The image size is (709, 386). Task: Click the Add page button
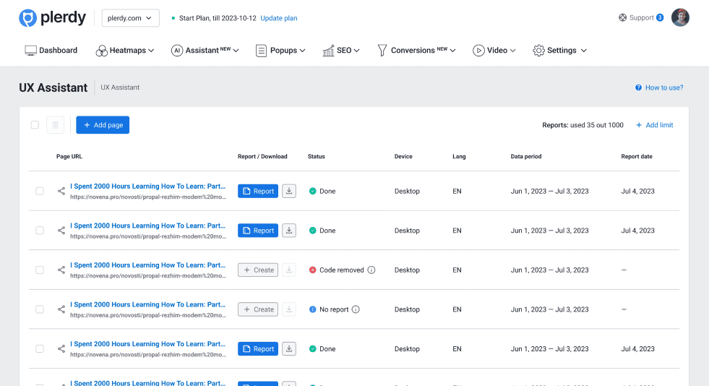click(103, 125)
